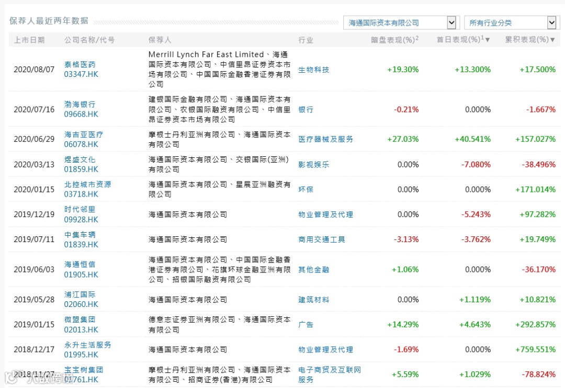The height and width of the screenshot is (388, 565).
Task: Click the 环保 industry link
Action: coord(306,189)
